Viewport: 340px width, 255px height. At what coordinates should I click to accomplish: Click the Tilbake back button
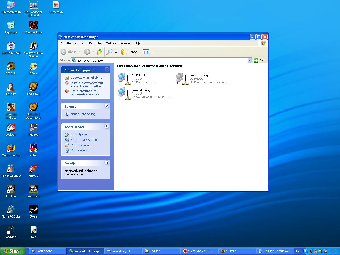(69, 52)
